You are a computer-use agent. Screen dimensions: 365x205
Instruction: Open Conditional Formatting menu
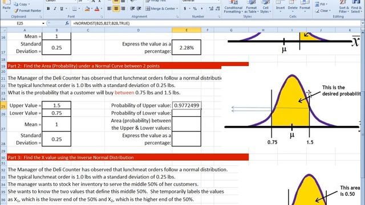(233, 6)
